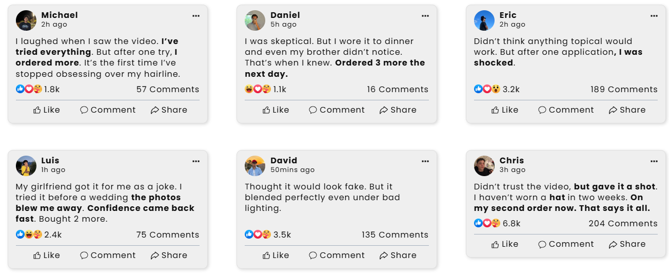Click the thumbs-up Like icon on Luis's post
Screen dimensions: 669x278
(x=37, y=255)
